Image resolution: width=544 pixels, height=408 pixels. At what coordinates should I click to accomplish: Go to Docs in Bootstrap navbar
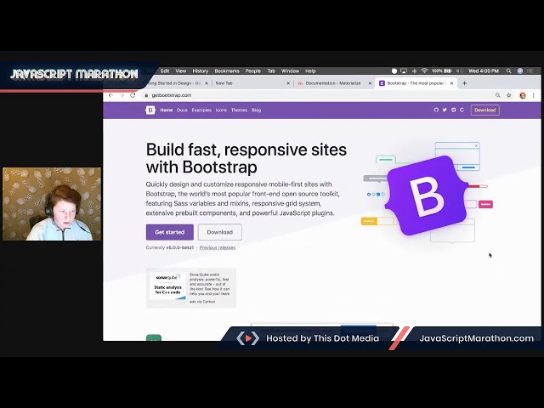182,110
